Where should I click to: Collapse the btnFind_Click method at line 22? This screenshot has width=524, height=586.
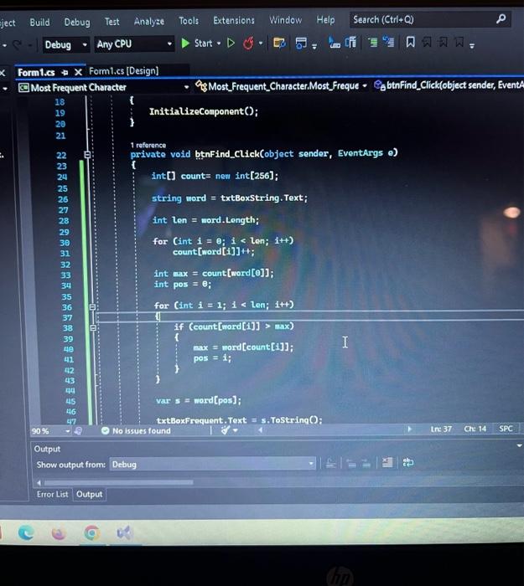tap(87, 155)
